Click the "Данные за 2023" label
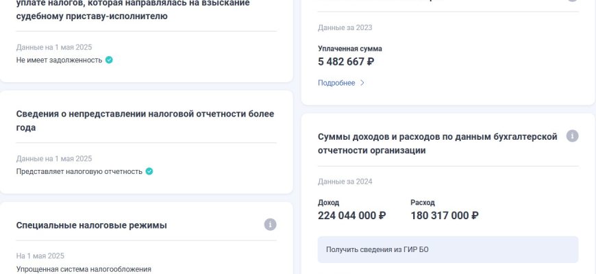Screen dimensions: 596x274 345,28
